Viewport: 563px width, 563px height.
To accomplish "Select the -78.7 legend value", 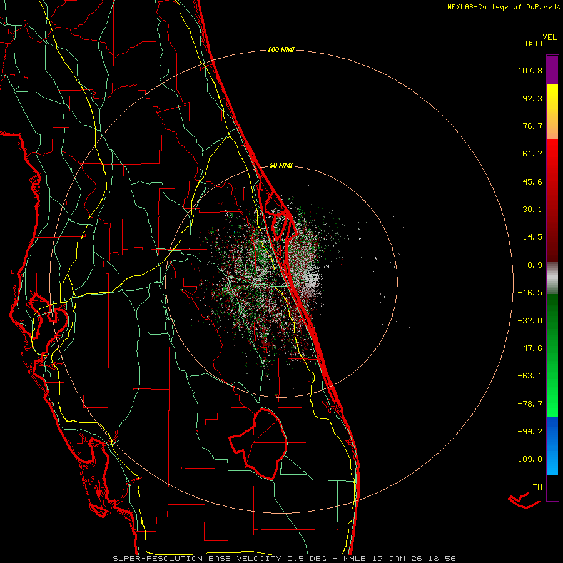I will [x=530, y=404].
